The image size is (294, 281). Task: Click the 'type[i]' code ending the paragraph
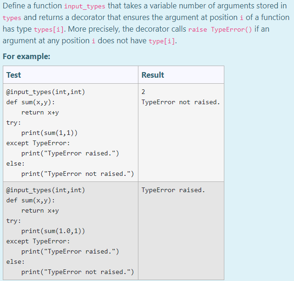click(x=162, y=41)
